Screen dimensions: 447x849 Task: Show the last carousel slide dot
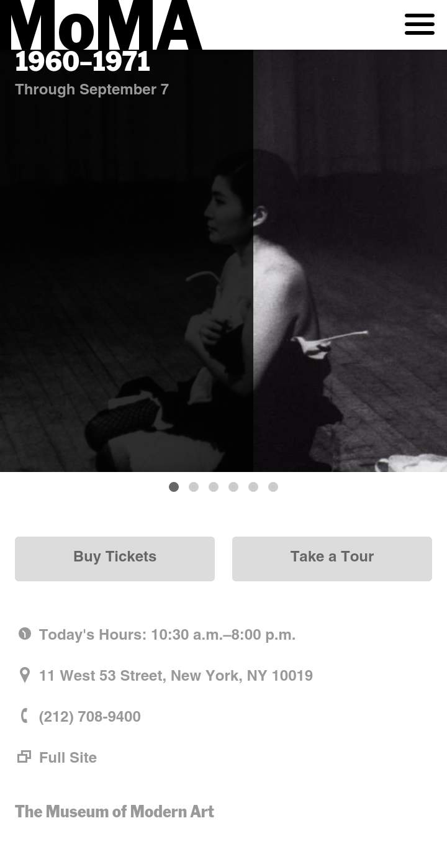pos(273,487)
